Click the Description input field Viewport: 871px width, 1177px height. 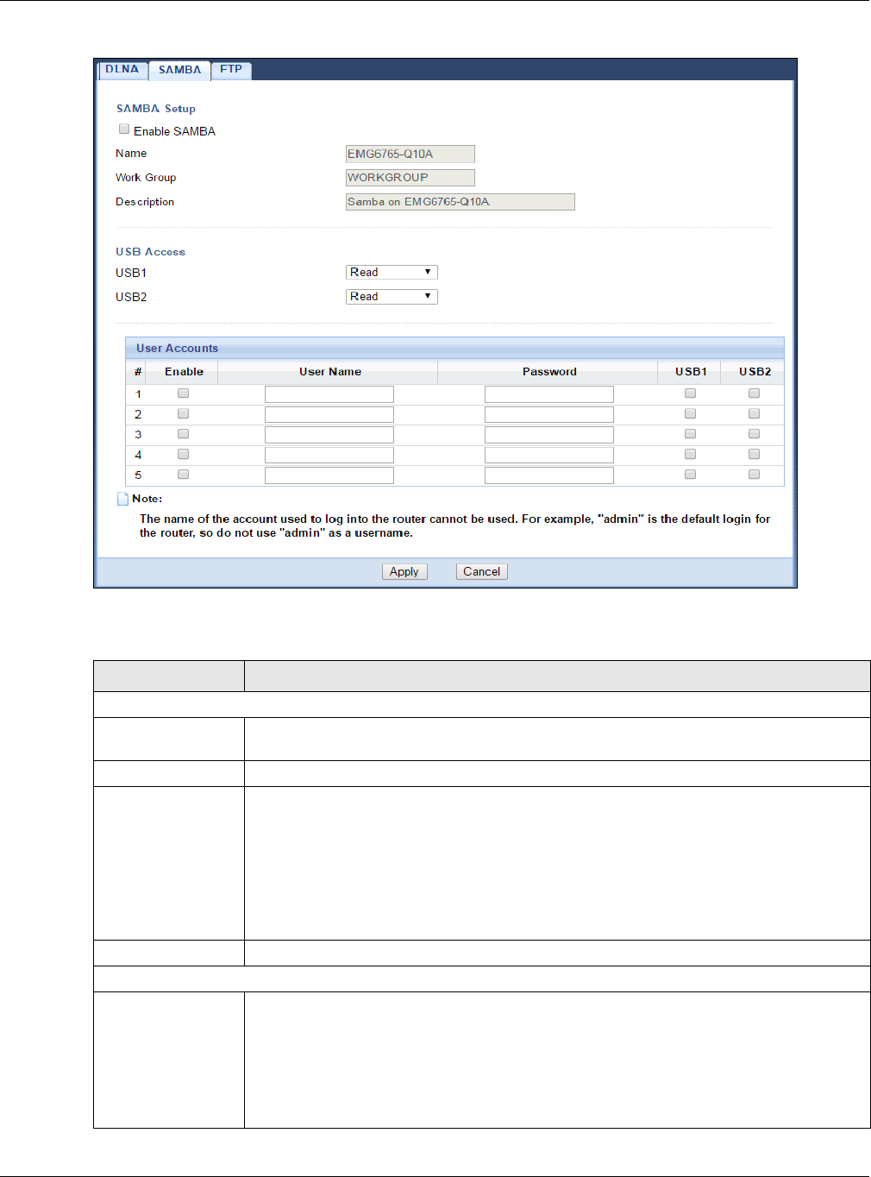(x=460, y=202)
